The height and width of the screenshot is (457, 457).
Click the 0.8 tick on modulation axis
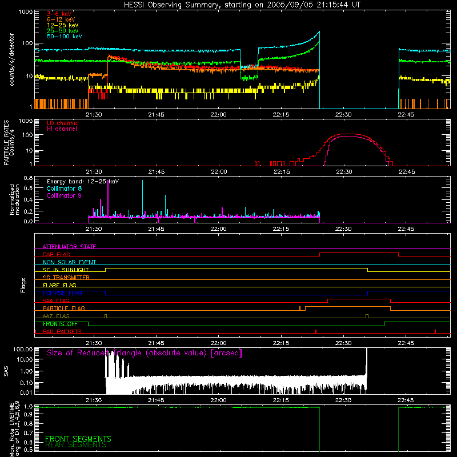[28, 178]
